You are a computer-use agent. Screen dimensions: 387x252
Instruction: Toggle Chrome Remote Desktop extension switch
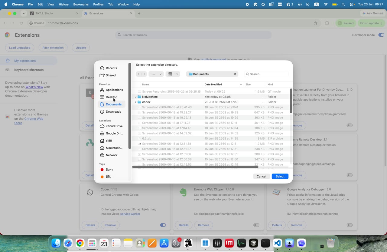coord(350,175)
